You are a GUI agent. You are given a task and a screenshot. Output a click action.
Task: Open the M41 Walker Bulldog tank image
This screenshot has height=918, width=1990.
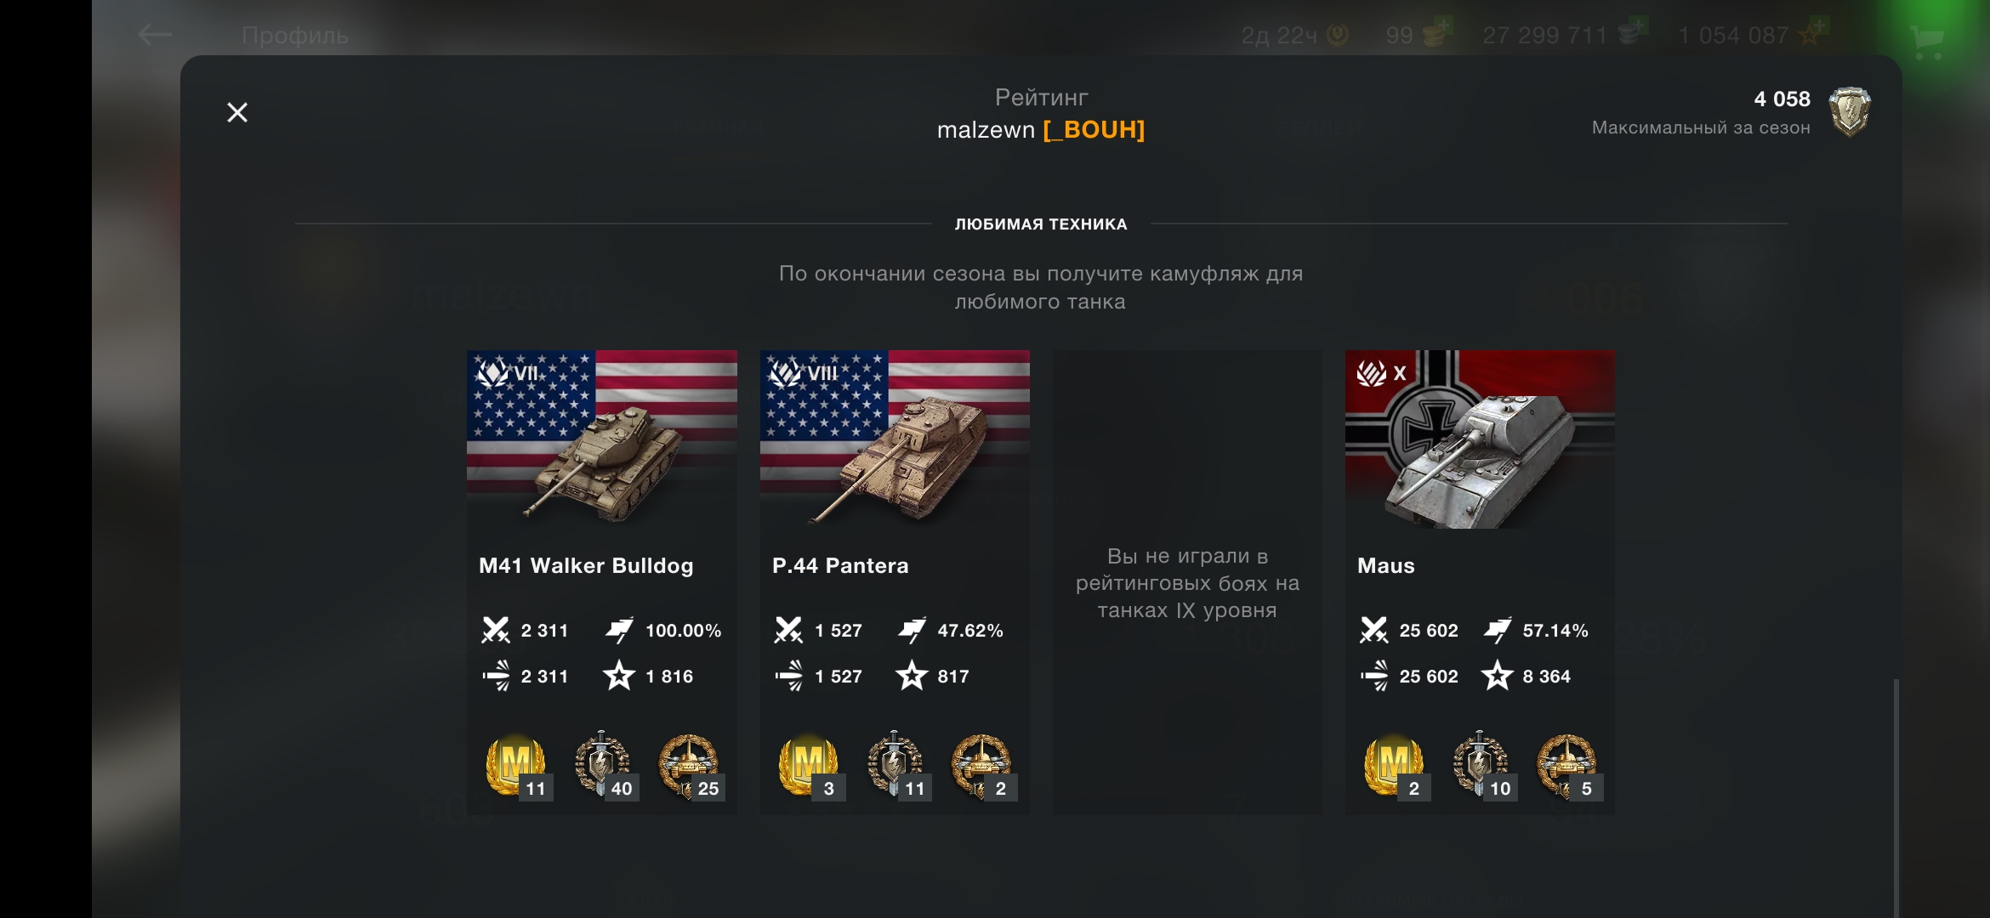click(x=602, y=439)
